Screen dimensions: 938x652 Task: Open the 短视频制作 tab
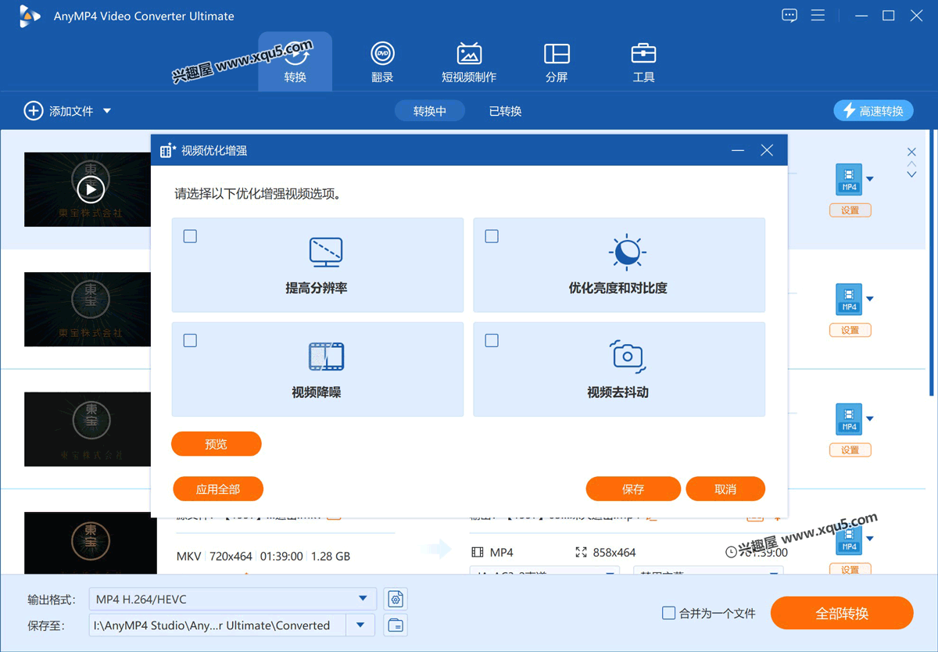[469, 62]
